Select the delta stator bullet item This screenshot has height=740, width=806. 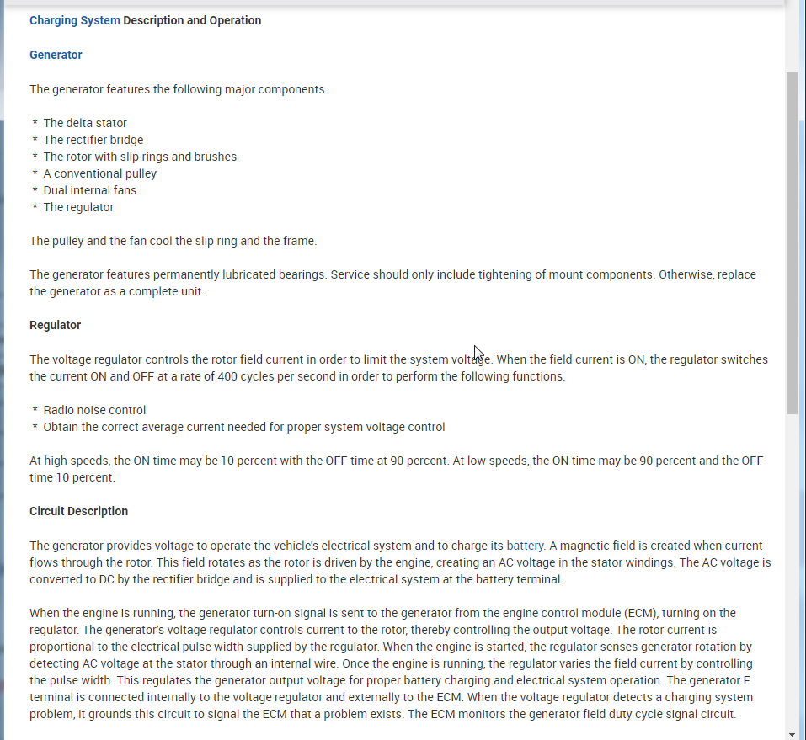coord(85,123)
